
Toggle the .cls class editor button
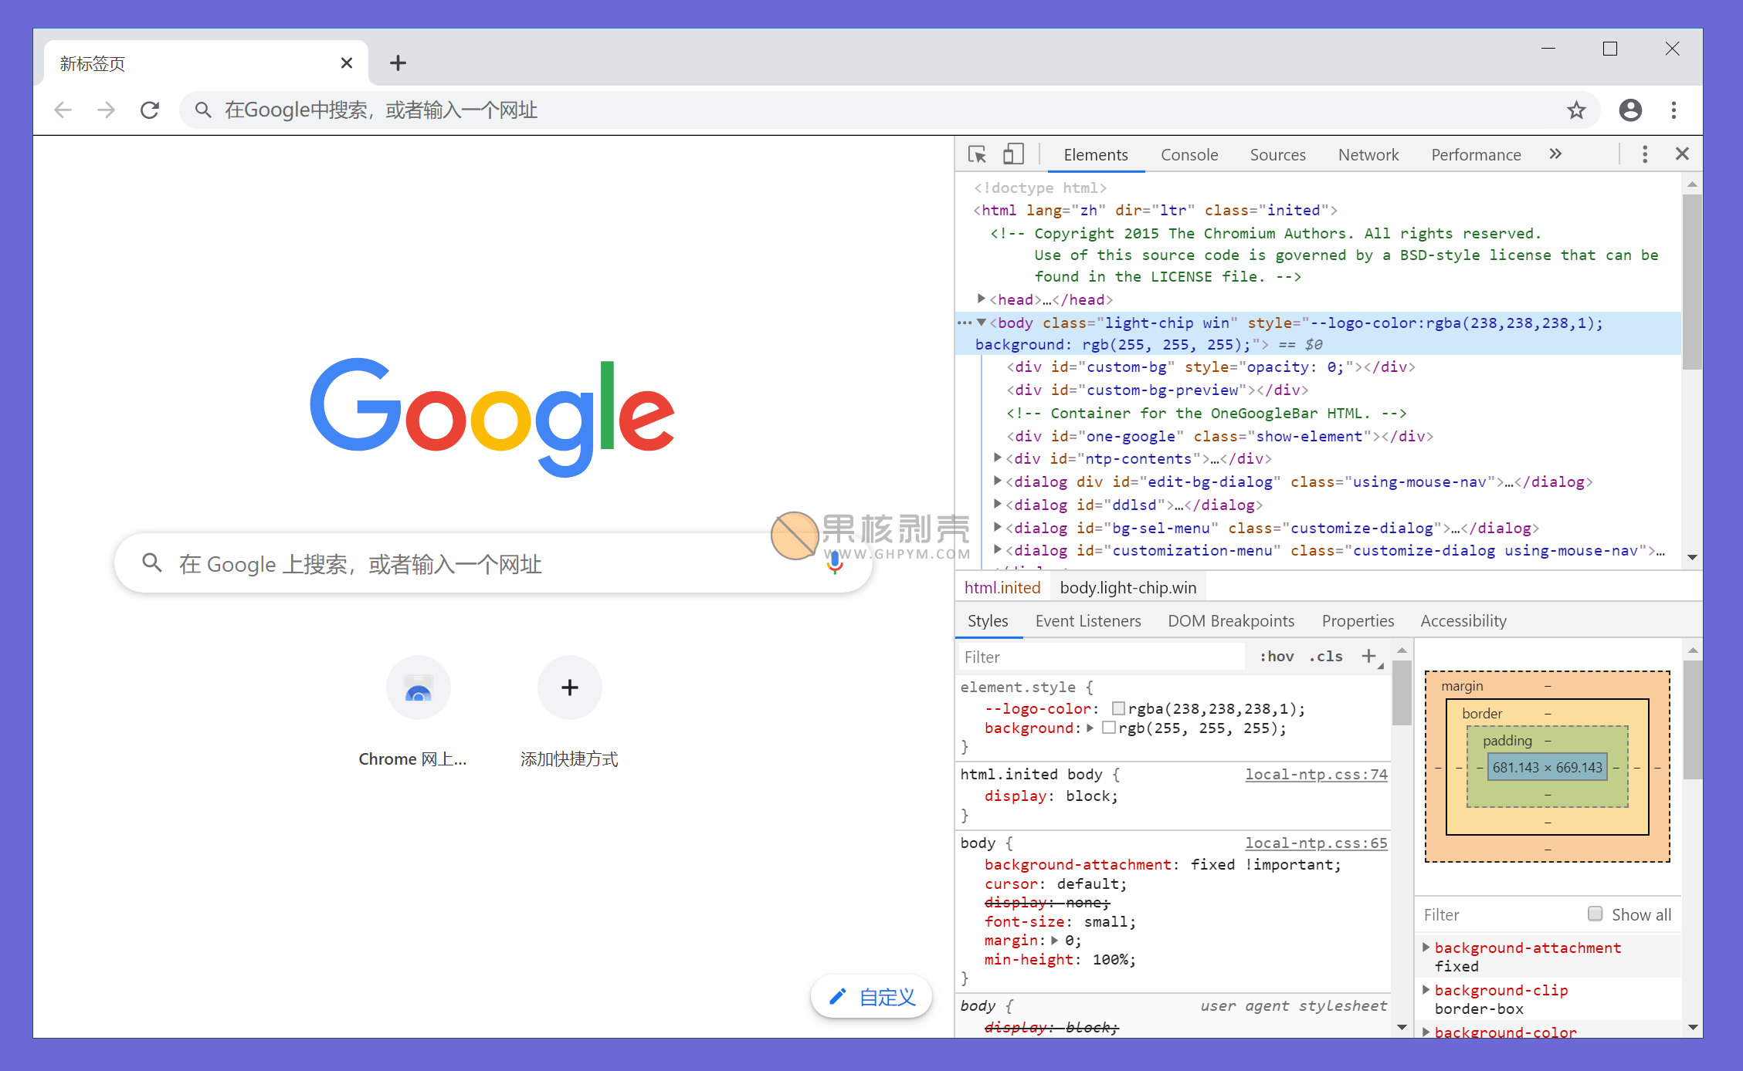1326,656
